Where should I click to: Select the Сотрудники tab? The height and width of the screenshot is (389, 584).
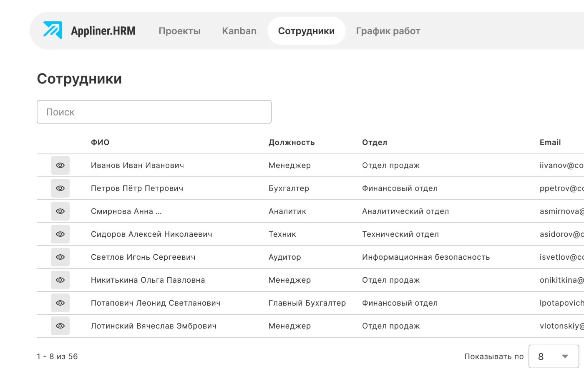coord(306,31)
